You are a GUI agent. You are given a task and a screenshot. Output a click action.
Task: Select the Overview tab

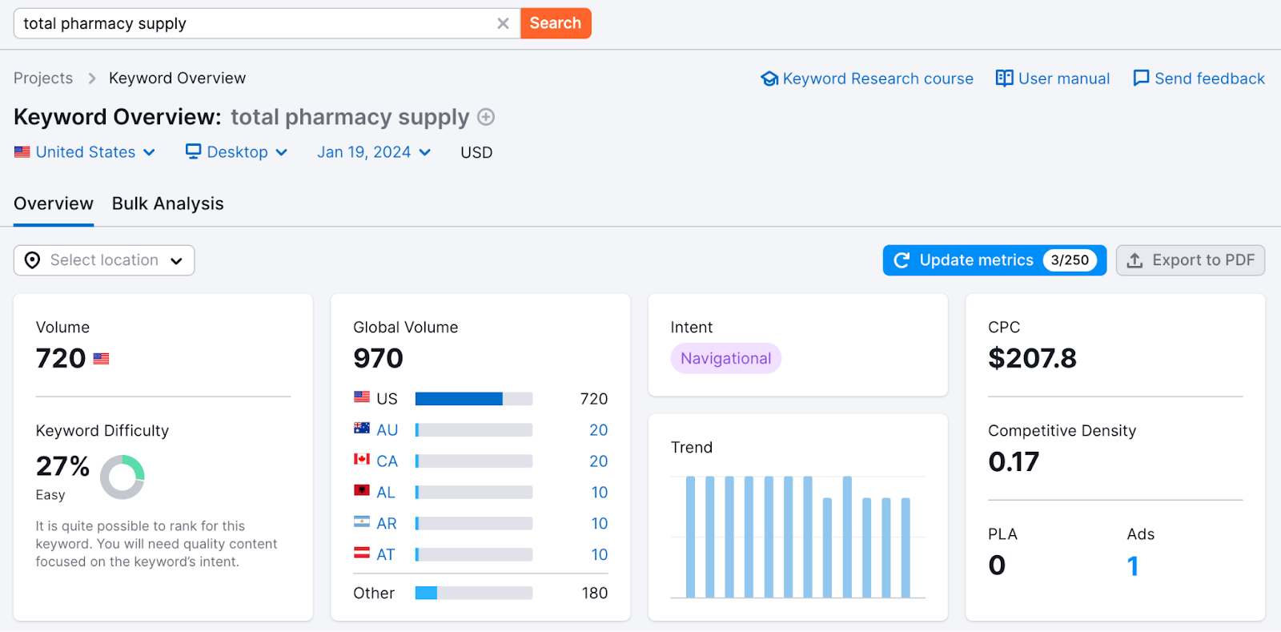[x=54, y=203]
